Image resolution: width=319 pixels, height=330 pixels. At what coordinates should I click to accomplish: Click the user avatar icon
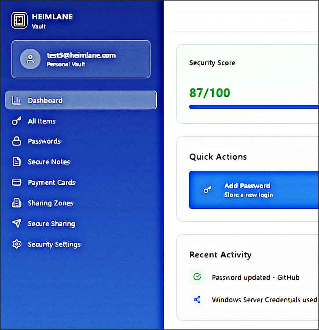(30, 59)
